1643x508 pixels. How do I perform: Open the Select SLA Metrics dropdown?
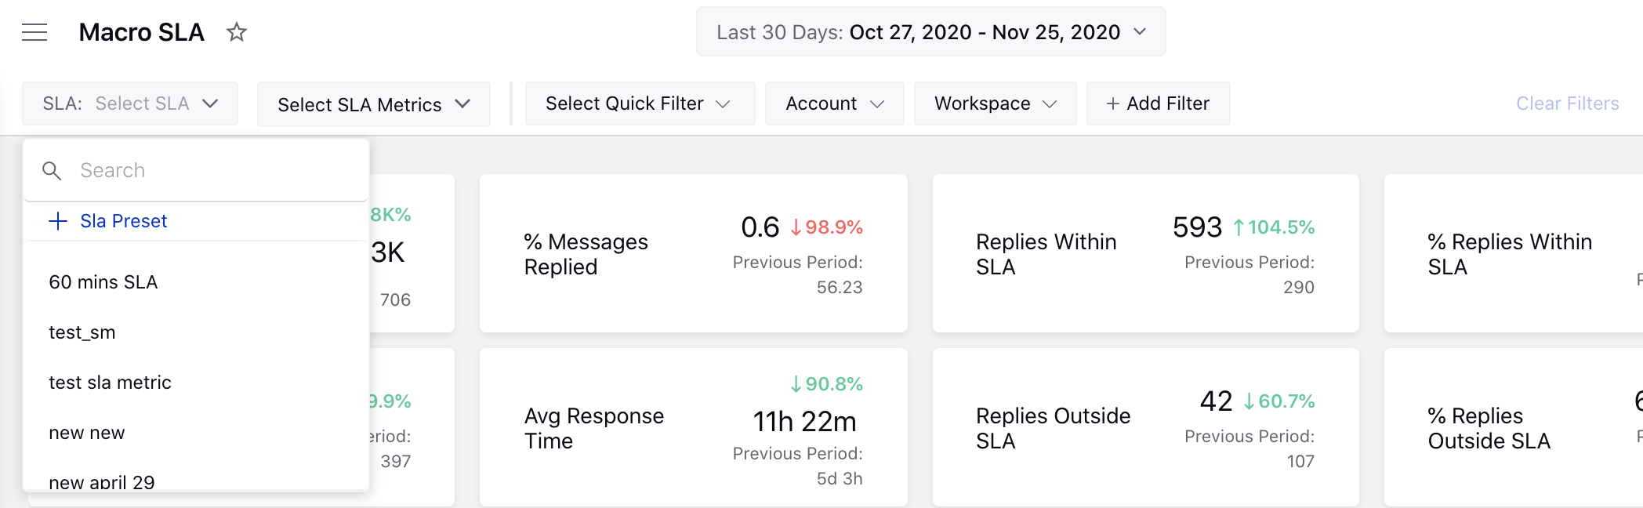tap(374, 104)
